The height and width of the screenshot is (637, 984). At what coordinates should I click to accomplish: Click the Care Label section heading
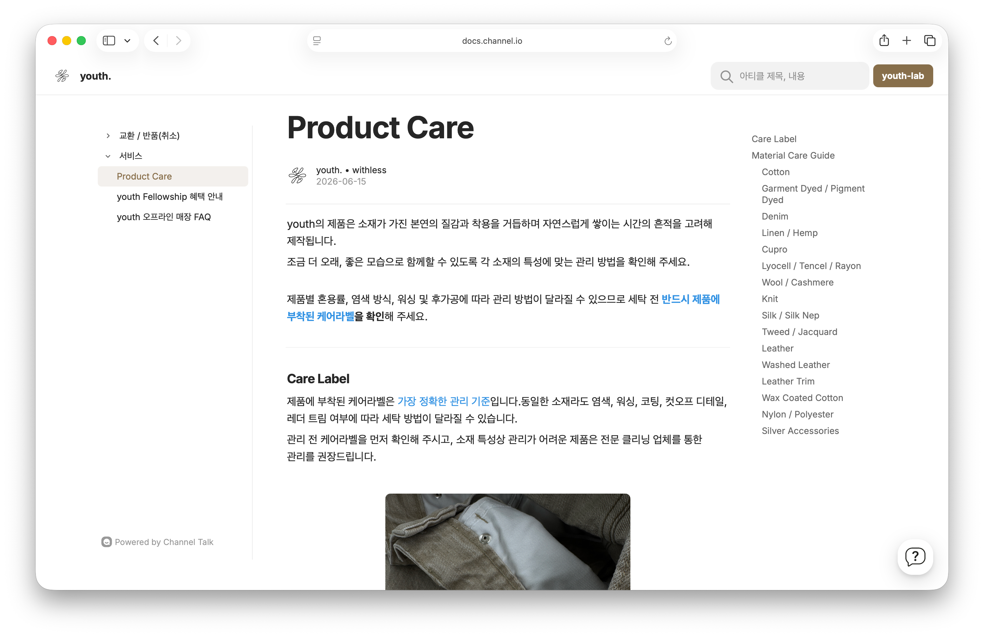point(318,379)
